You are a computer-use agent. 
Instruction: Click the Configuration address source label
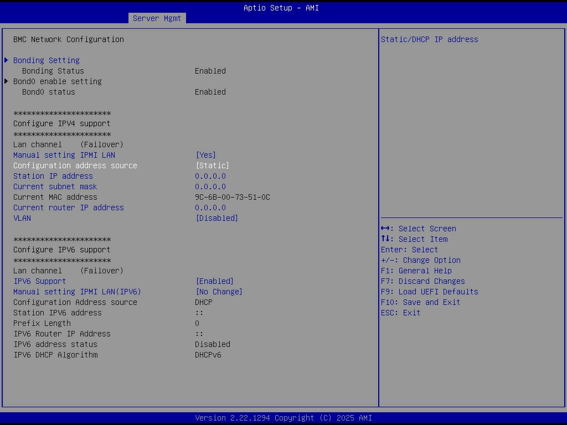point(75,165)
